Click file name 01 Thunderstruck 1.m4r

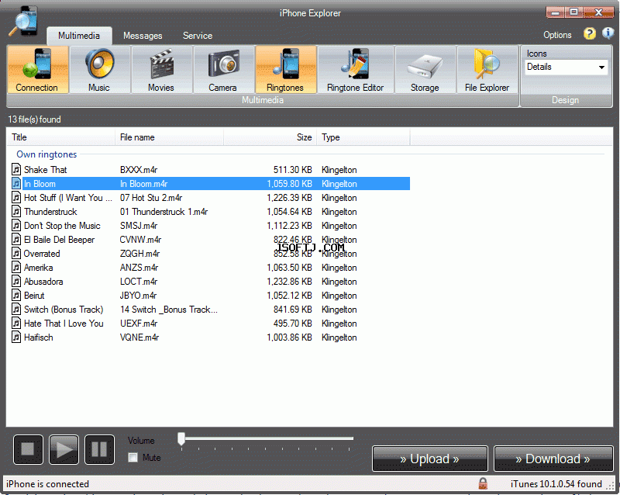tap(164, 212)
